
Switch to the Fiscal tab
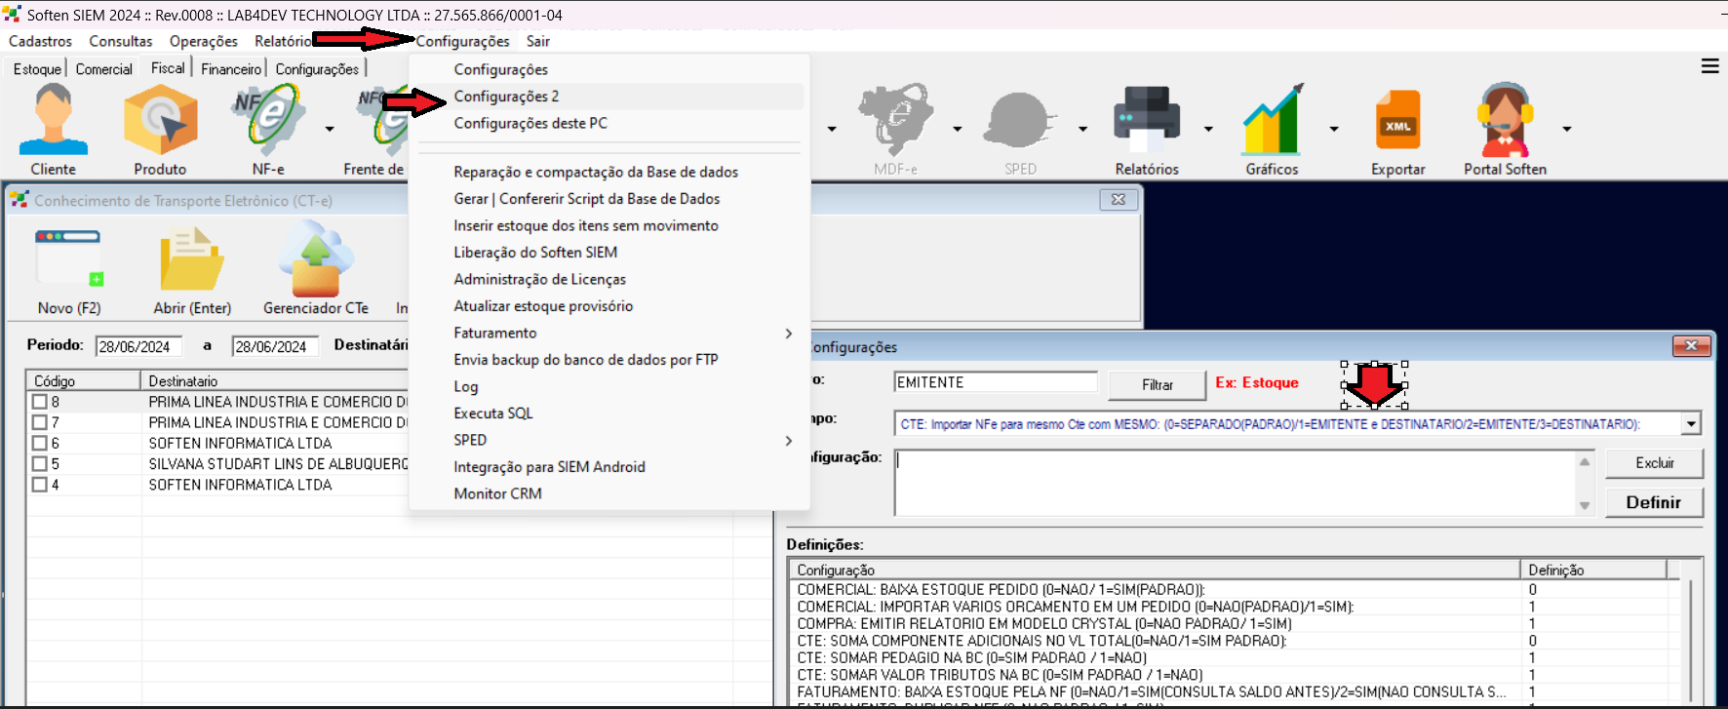point(168,68)
